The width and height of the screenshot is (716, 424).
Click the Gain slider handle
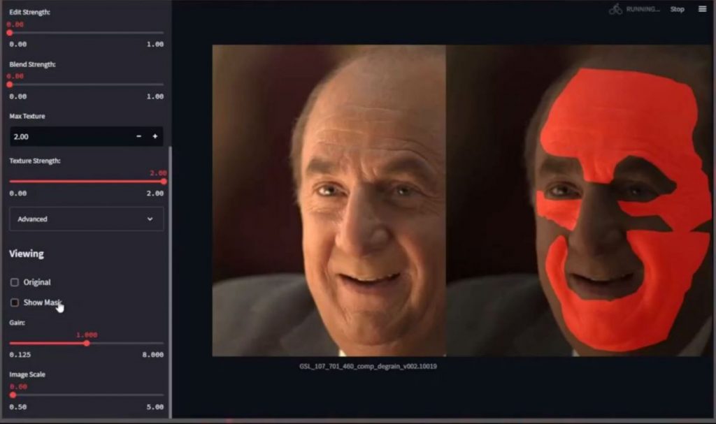click(87, 343)
